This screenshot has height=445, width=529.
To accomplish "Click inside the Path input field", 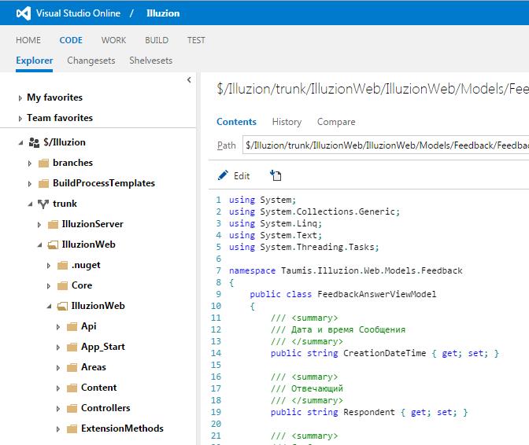I will click(x=386, y=145).
